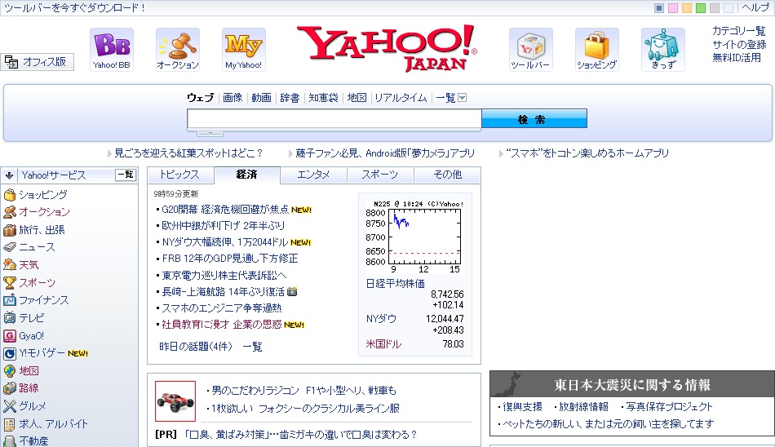Screen dimensions: 775x447
Task: Switch to the スポーツ news tab
Action: click(x=380, y=175)
